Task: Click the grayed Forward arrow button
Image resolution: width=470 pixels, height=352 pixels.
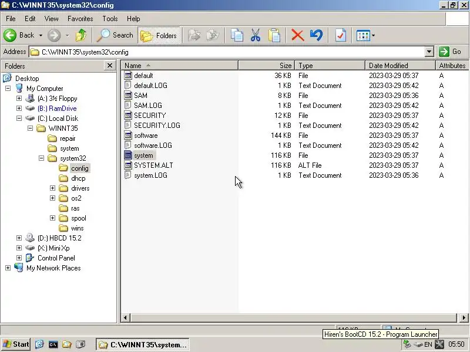Action: (54, 35)
